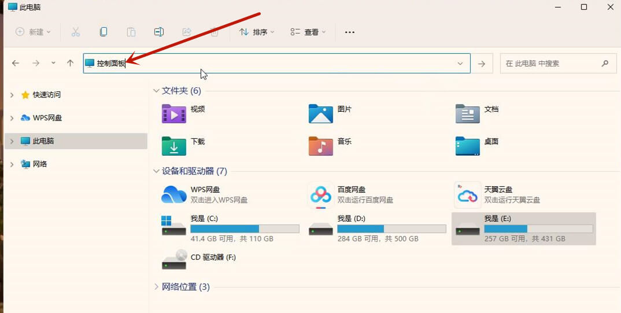Open the 音乐 folder icon
The image size is (621, 313).
pos(321,146)
